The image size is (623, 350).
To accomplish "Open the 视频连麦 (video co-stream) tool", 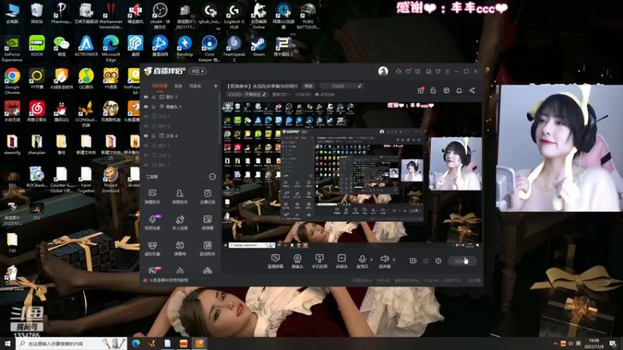I will pyautogui.click(x=152, y=222).
